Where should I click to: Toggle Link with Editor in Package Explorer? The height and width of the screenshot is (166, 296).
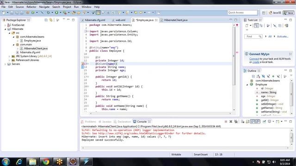[51, 20]
